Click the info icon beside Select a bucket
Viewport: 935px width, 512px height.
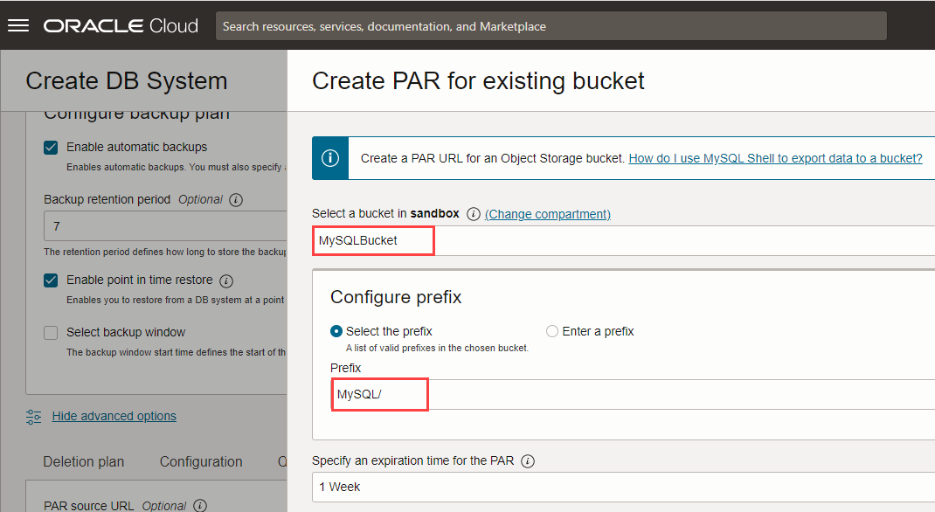coord(473,213)
